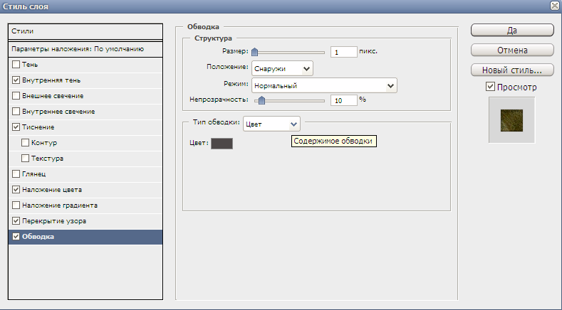Uncheck the Внутренняя тень checkbox

(16, 80)
